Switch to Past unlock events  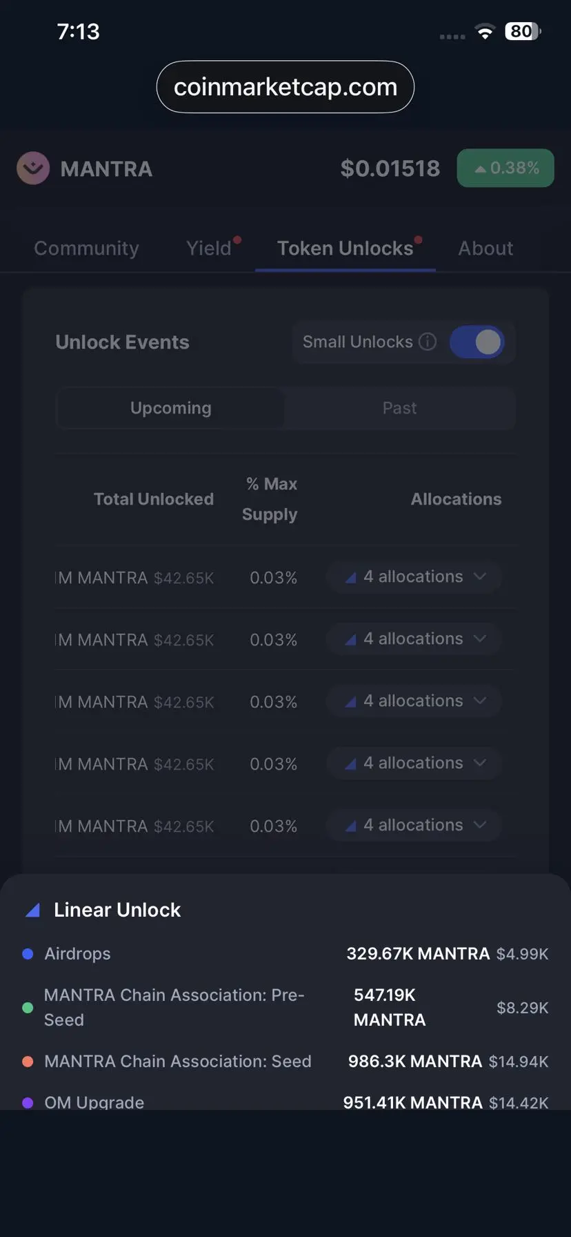(399, 409)
